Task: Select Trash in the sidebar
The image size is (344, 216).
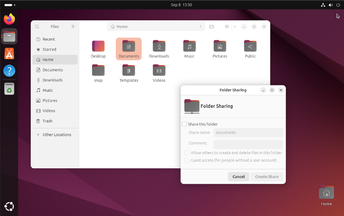Action: (x=47, y=121)
